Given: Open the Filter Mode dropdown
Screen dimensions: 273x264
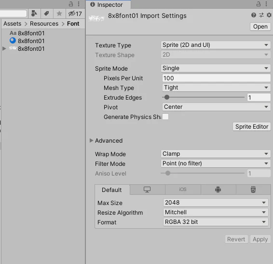Looking at the screenshot, I should 216,163.
